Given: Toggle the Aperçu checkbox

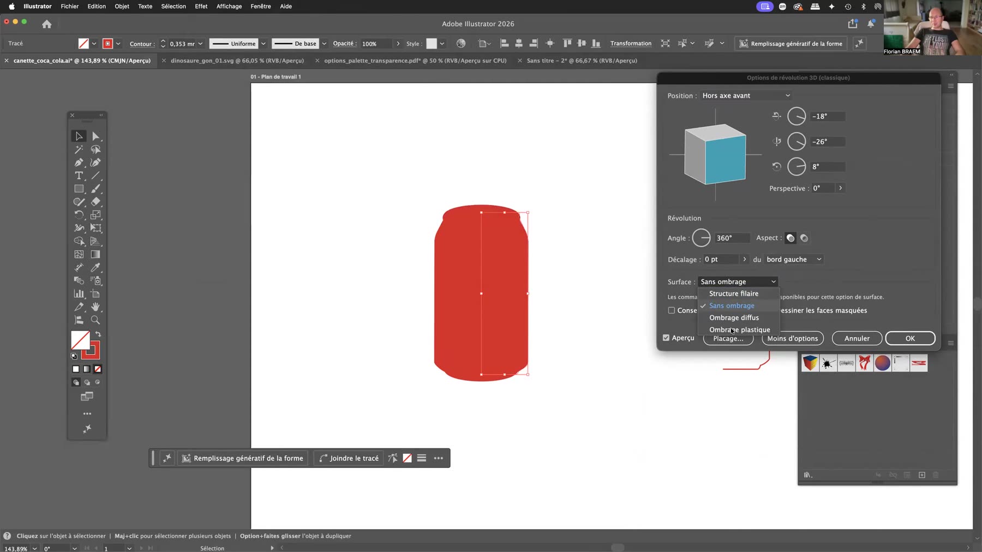Looking at the screenshot, I should tap(666, 338).
